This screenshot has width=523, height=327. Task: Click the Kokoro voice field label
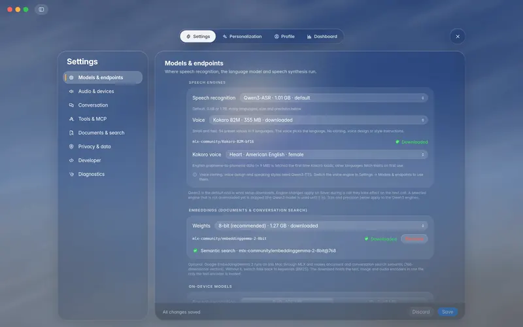point(207,154)
